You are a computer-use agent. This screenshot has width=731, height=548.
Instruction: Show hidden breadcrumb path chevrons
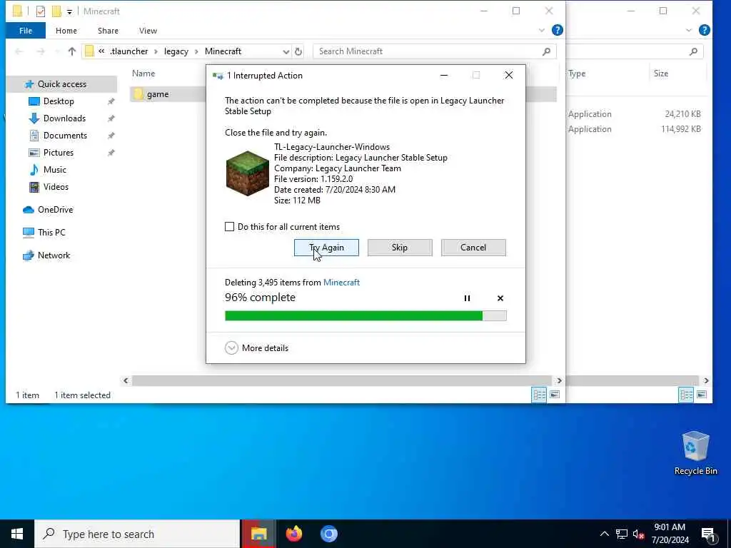(101, 51)
